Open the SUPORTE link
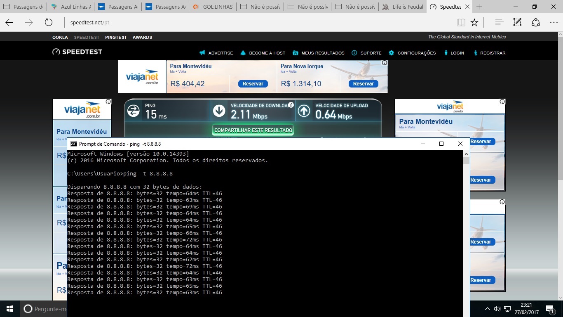 point(366,53)
